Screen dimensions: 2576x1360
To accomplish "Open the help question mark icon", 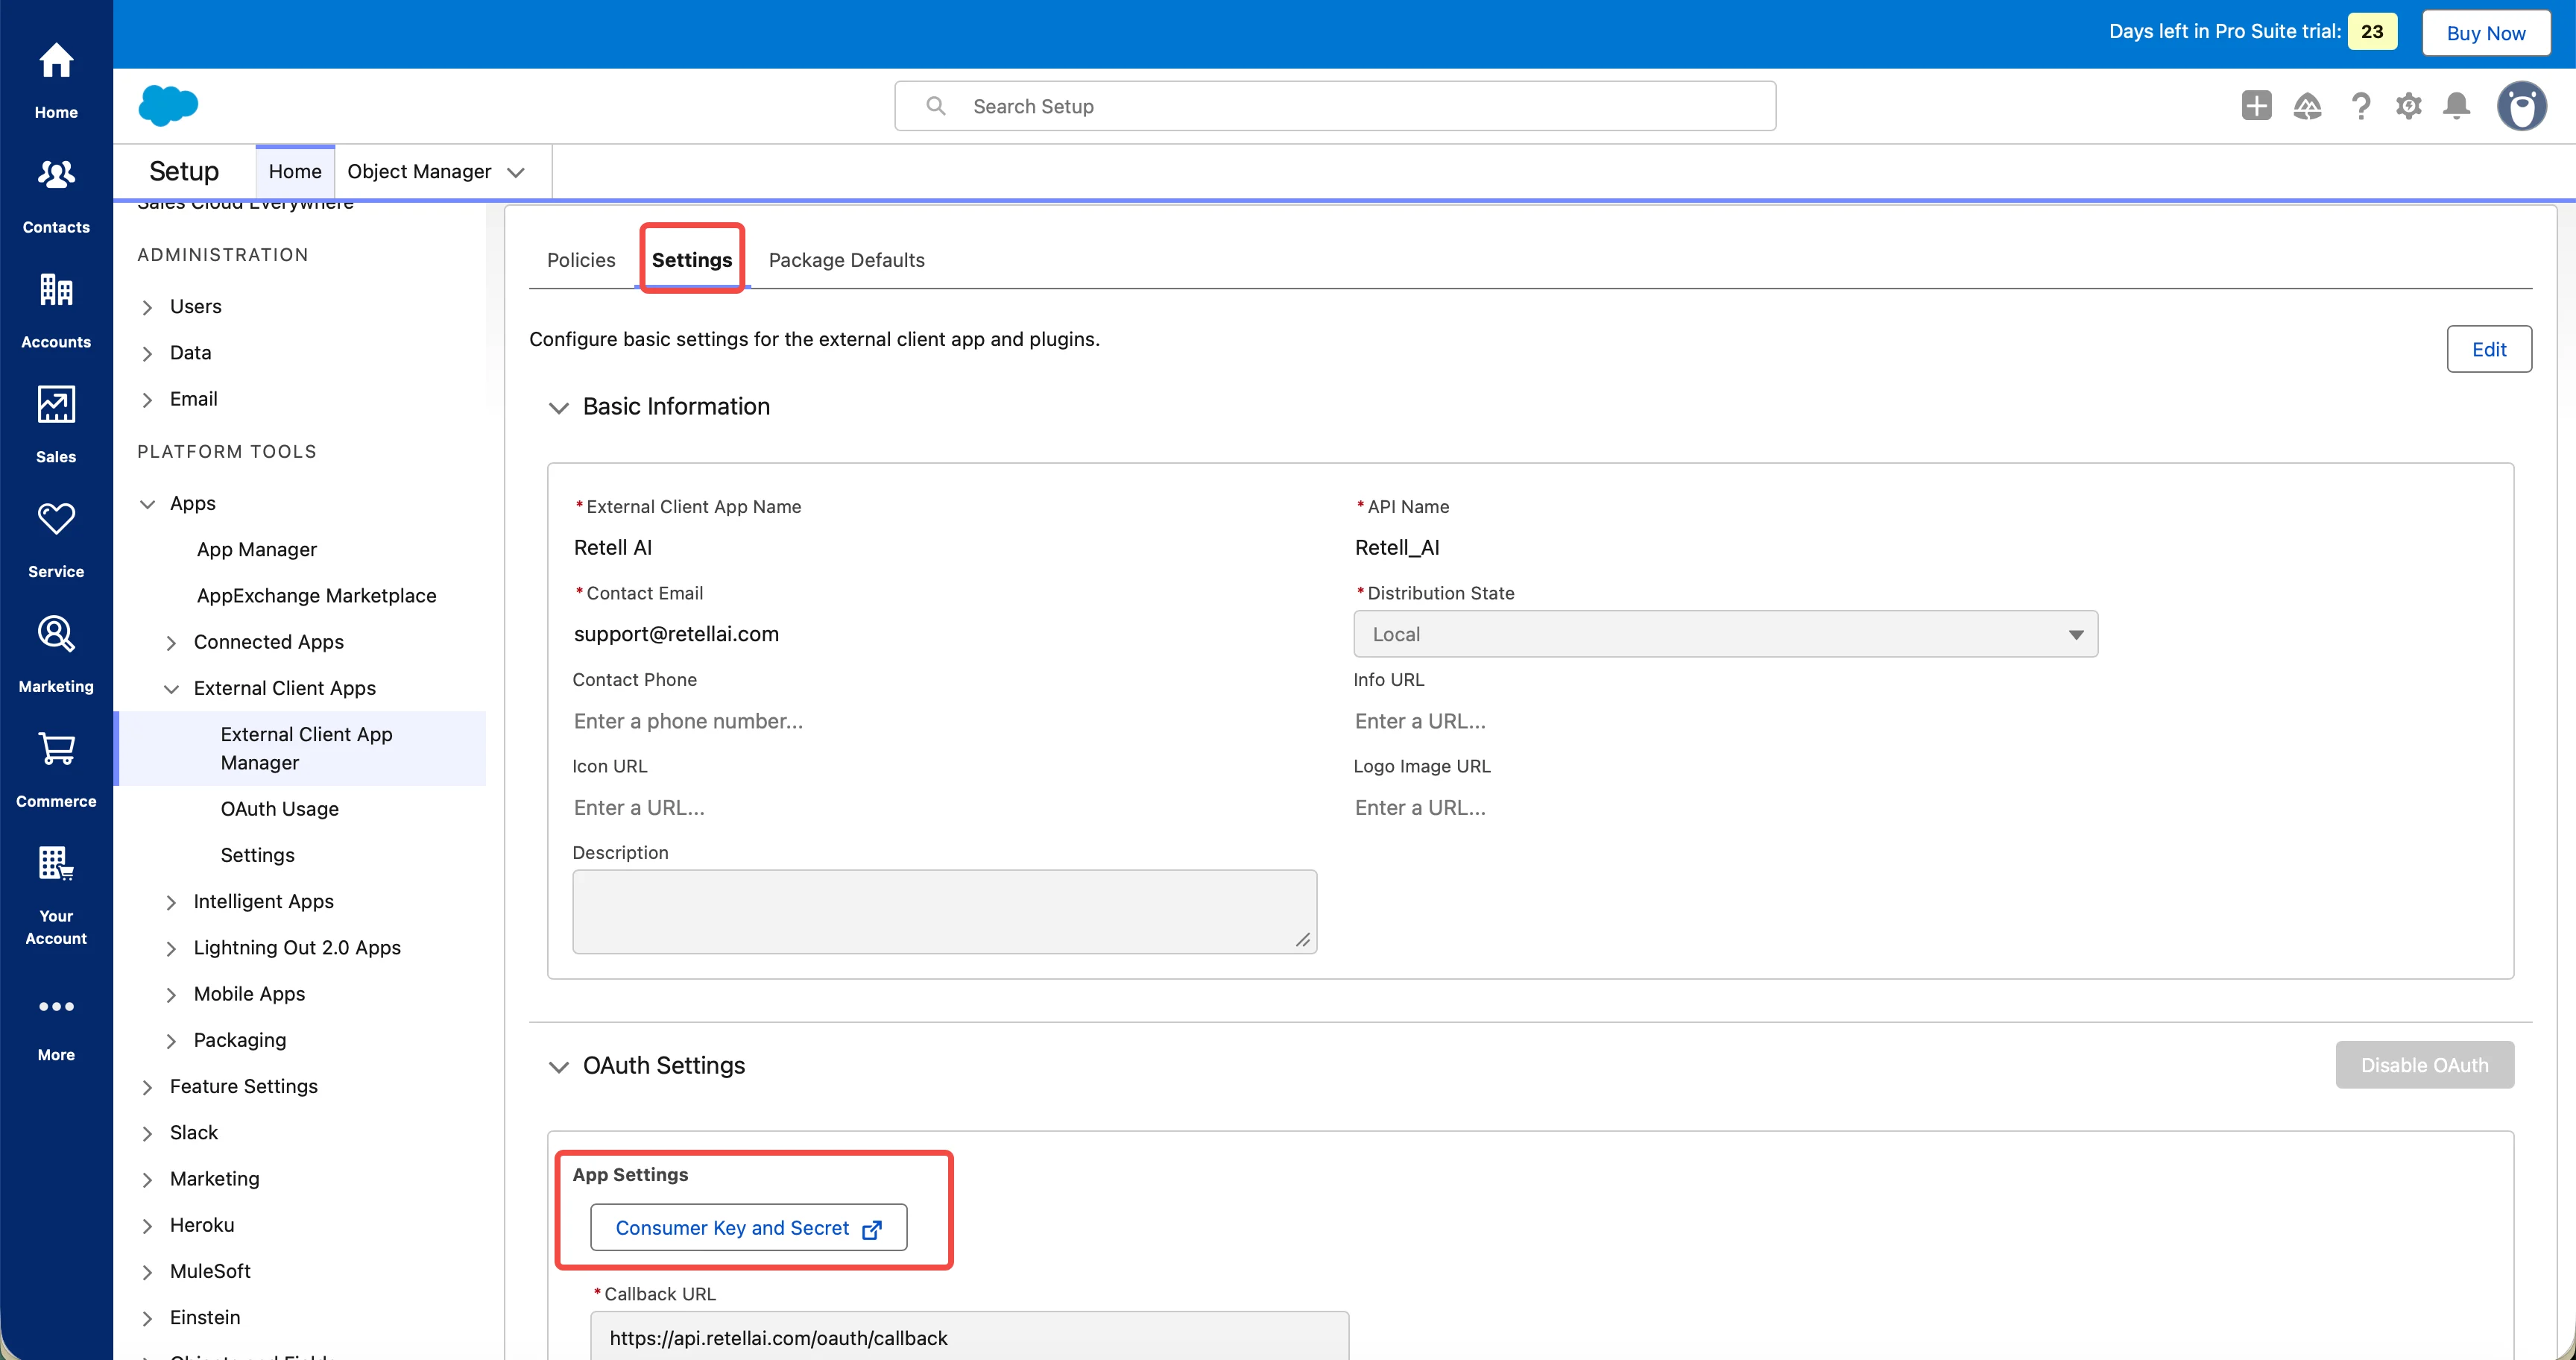I will pos(2360,106).
